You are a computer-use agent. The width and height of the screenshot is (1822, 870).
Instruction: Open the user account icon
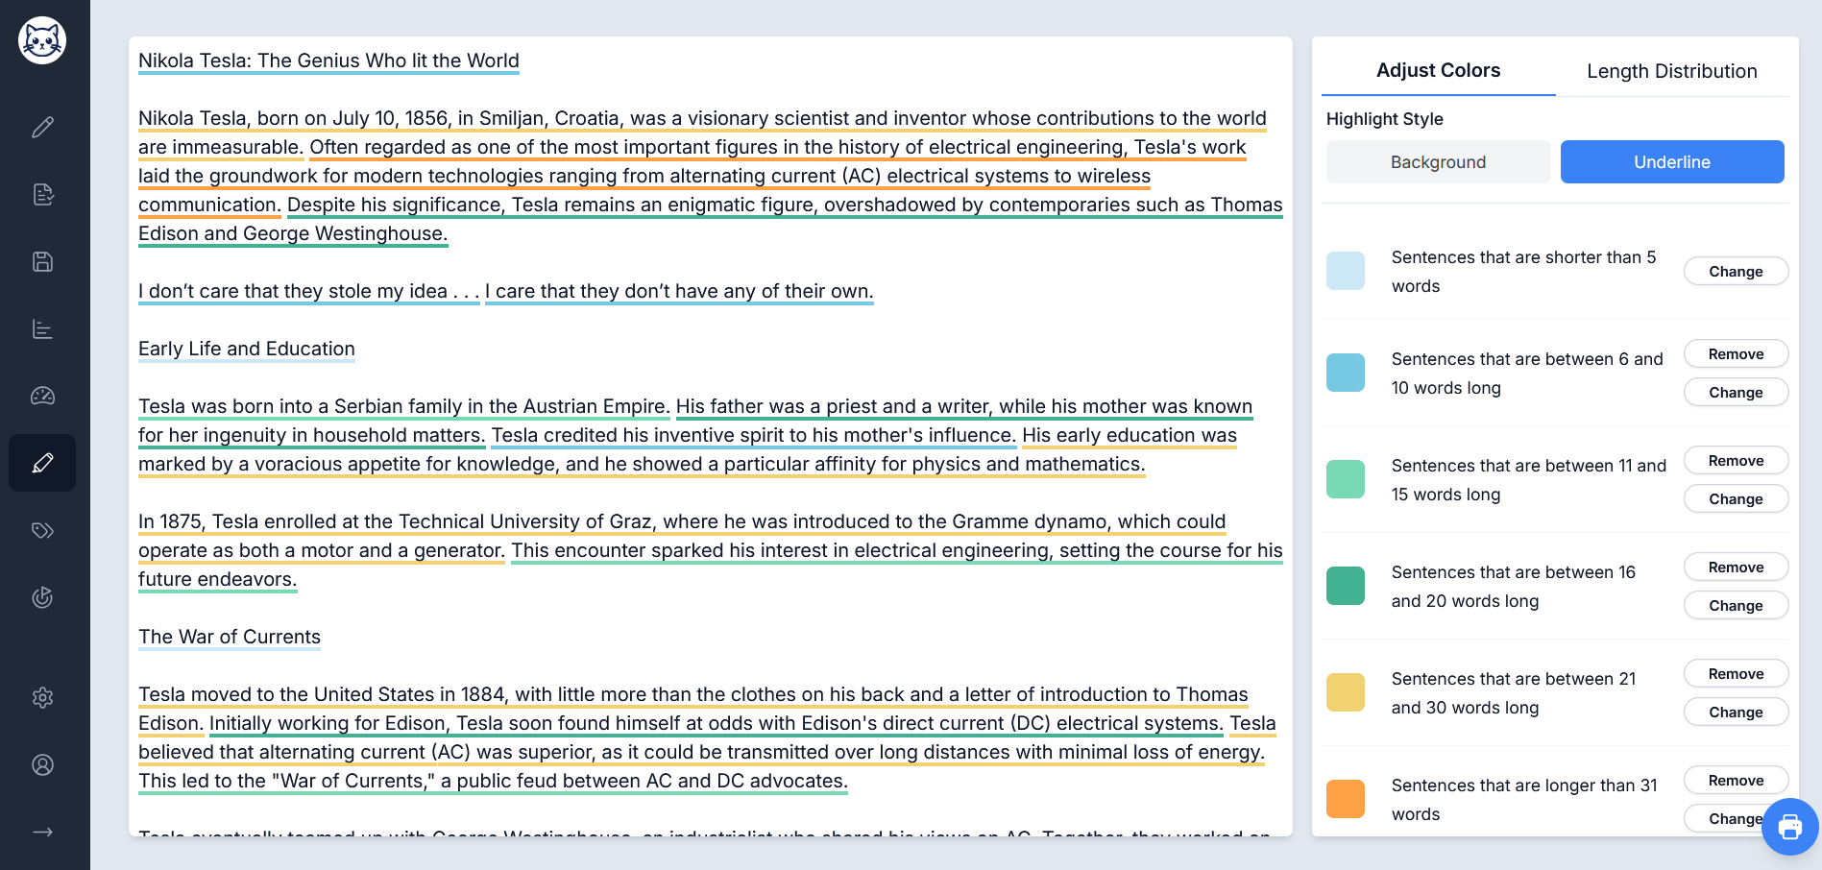42,764
